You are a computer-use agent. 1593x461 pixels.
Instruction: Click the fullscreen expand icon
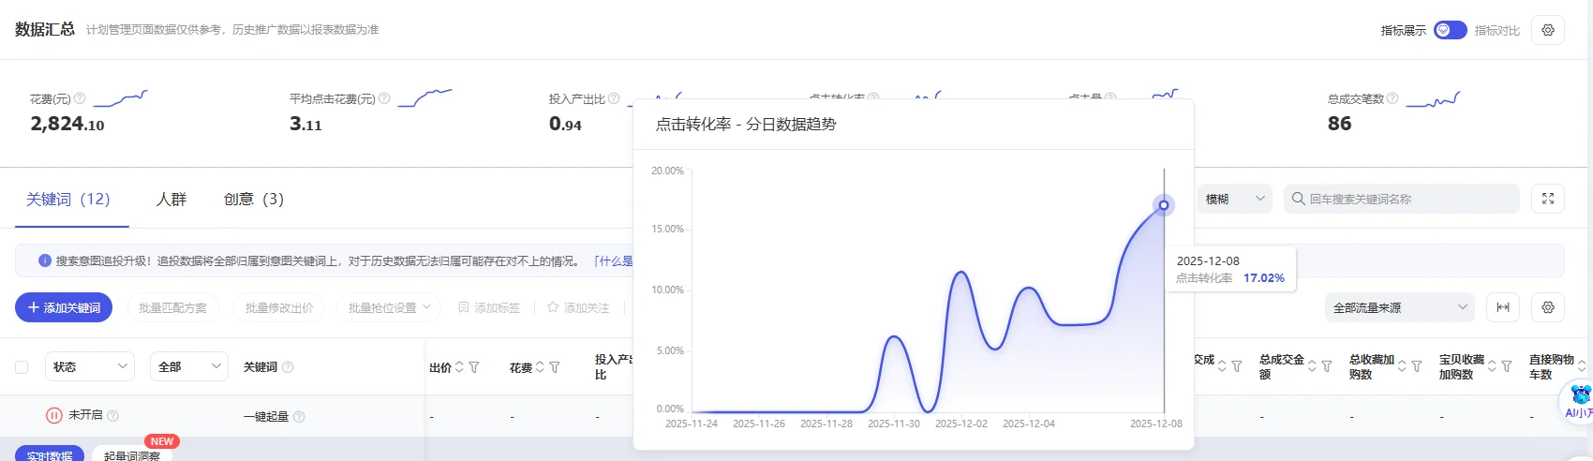coord(1548,199)
